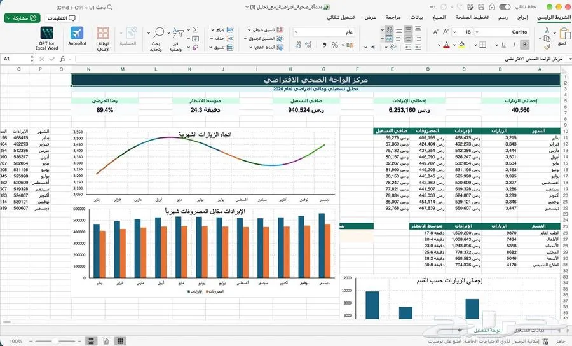The height and width of the screenshot is (346, 572).
Task: Click the Delete cells icon (حذف)
Action: [230, 38]
